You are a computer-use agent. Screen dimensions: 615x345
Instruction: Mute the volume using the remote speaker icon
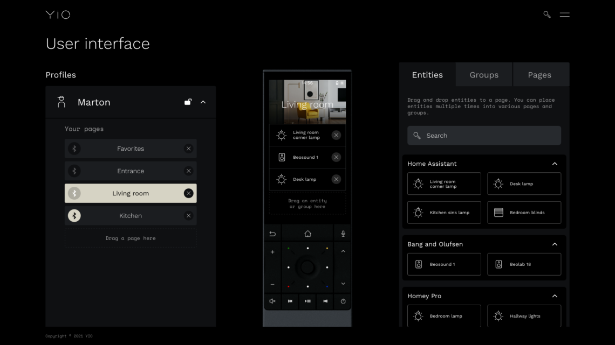272,301
